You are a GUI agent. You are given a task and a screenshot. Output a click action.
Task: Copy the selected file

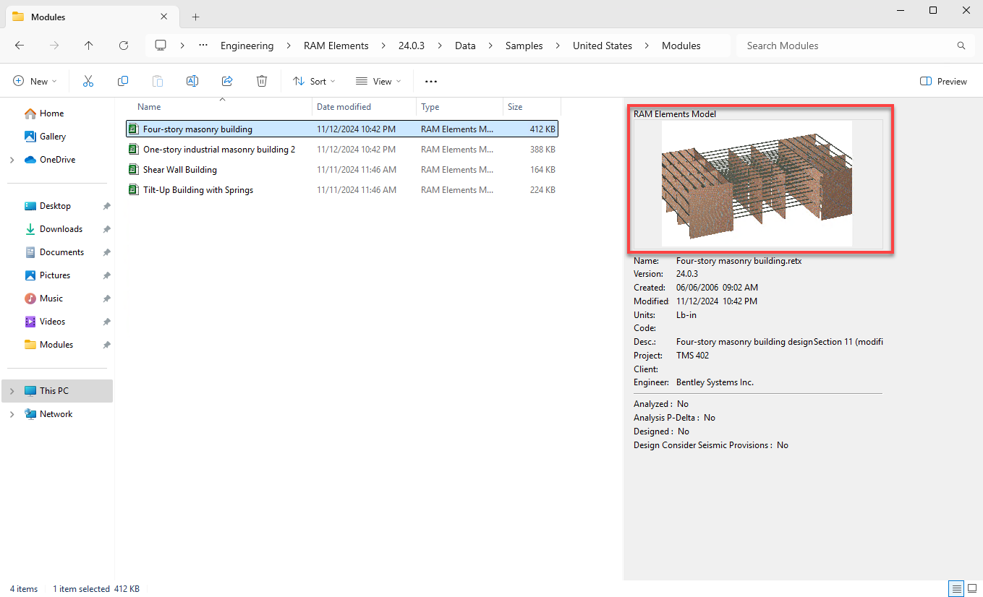pos(123,81)
